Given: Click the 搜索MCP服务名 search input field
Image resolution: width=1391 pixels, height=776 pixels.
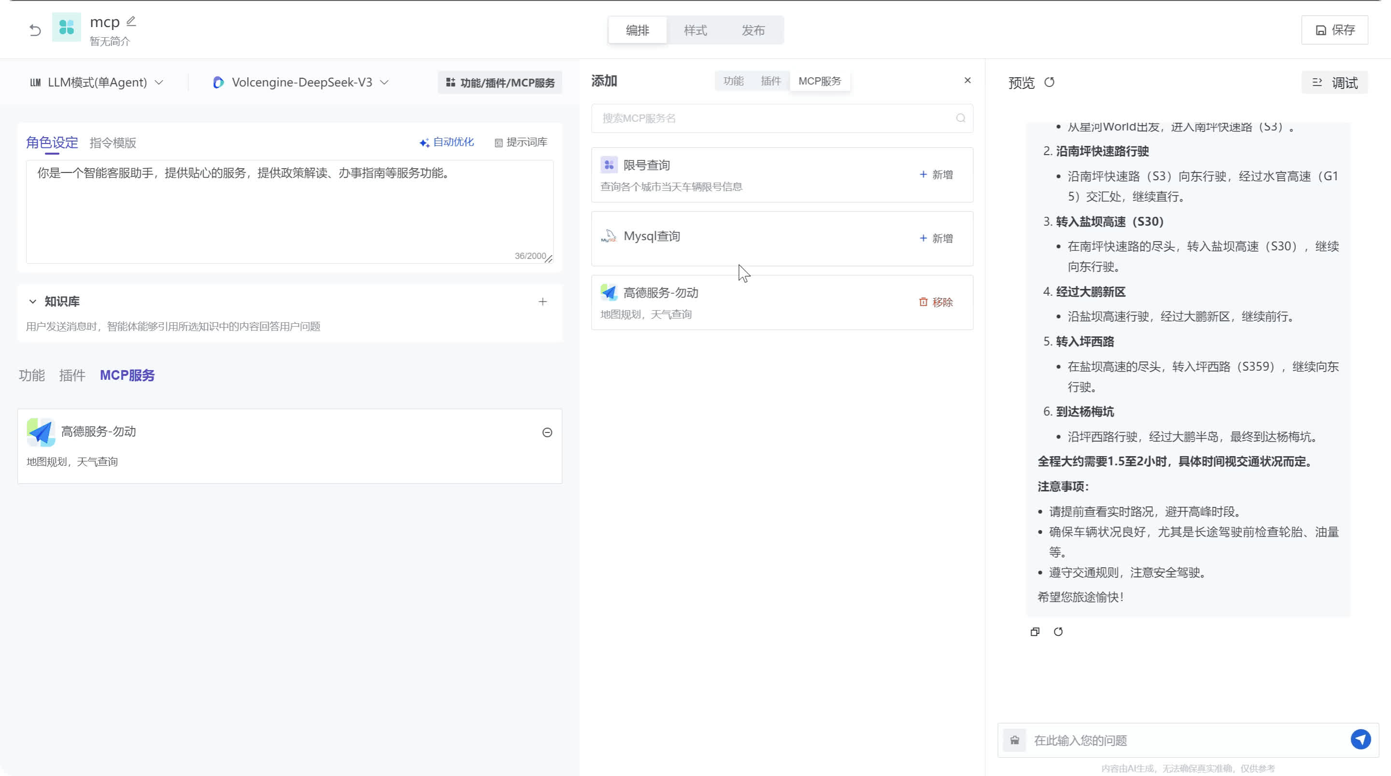Looking at the screenshot, I should click(756, 118).
